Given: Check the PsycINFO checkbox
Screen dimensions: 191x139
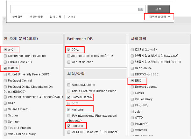Looking at the screenshot, I should point(132,124).
